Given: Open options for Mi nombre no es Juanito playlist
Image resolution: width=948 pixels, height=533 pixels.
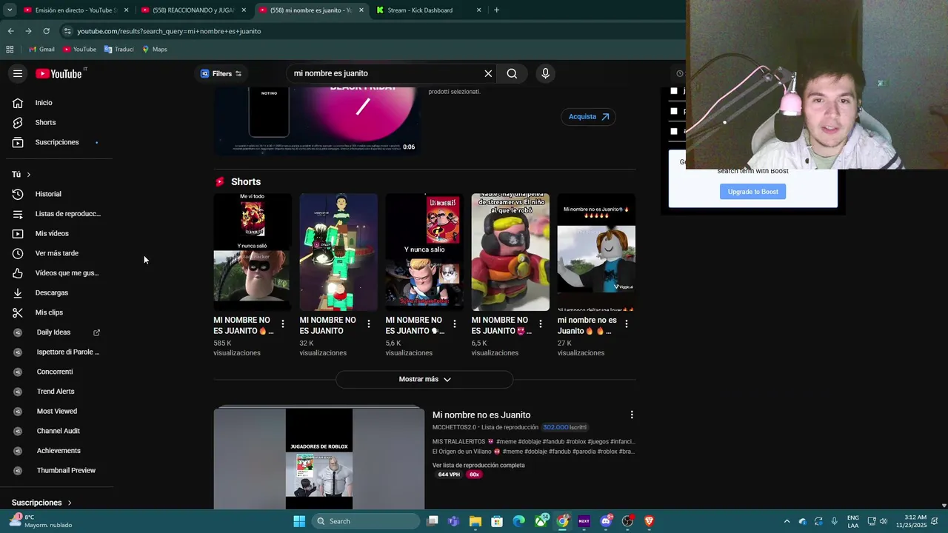Looking at the screenshot, I should 632,415.
